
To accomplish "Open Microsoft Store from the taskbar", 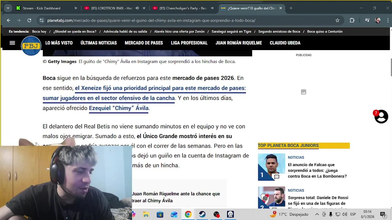I will pos(160,215).
